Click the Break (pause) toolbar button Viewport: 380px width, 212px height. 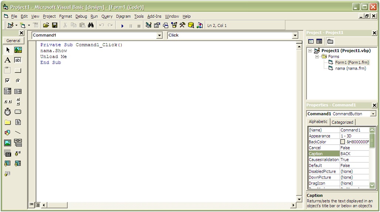pos(131,26)
